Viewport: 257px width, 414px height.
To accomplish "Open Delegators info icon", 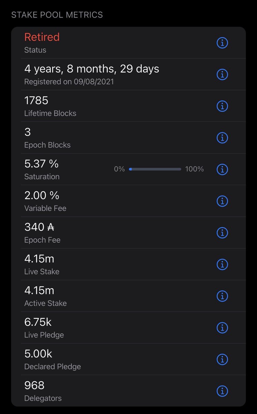I will click(x=222, y=391).
